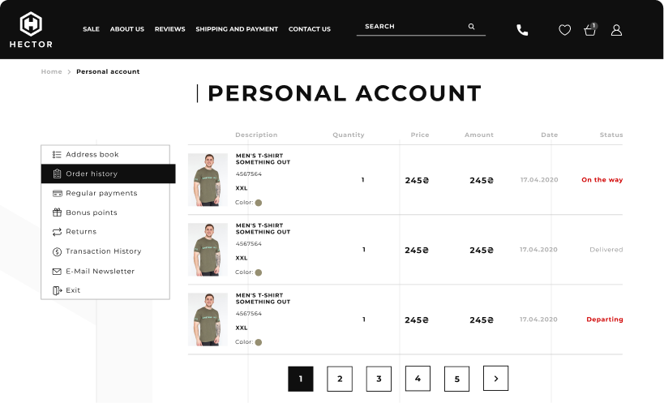The height and width of the screenshot is (403, 664).
Task: Click the phone call icon
Action: tap(522, 30)
